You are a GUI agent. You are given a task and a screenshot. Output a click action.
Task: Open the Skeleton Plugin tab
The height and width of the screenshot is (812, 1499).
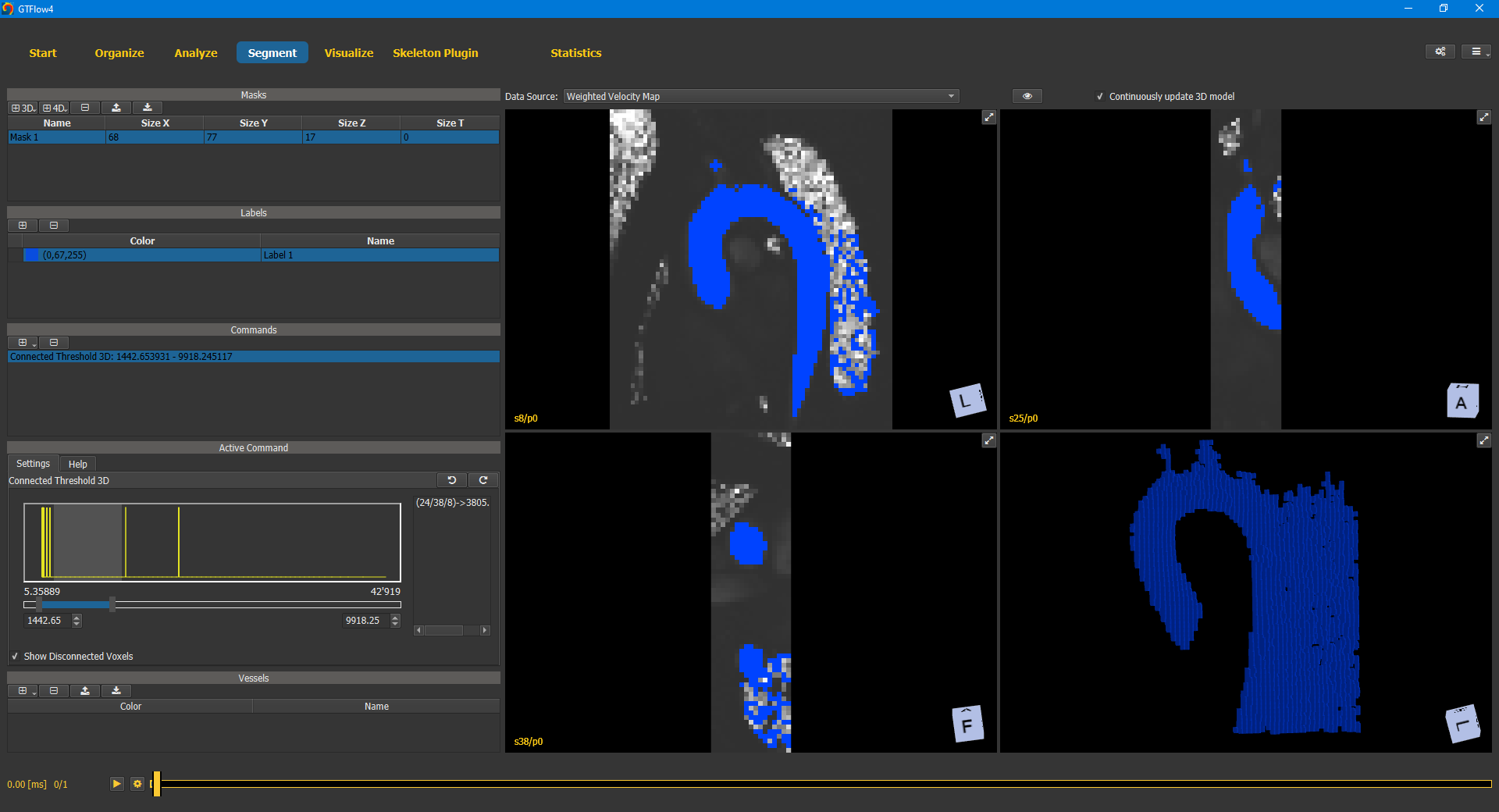[x=436, y=53]
